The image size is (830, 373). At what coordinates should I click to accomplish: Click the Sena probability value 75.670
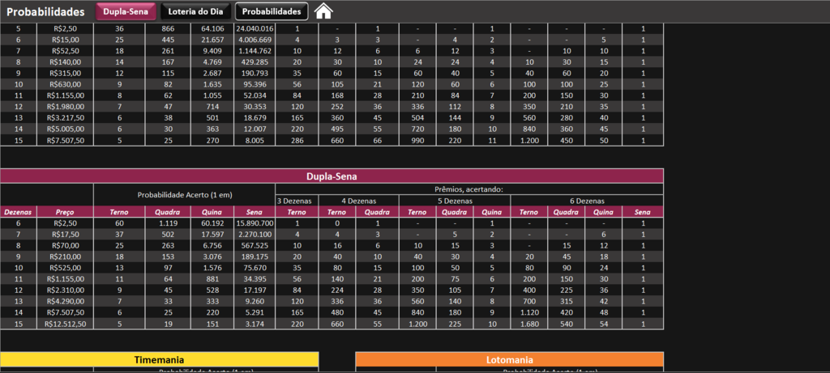(255, 267)
